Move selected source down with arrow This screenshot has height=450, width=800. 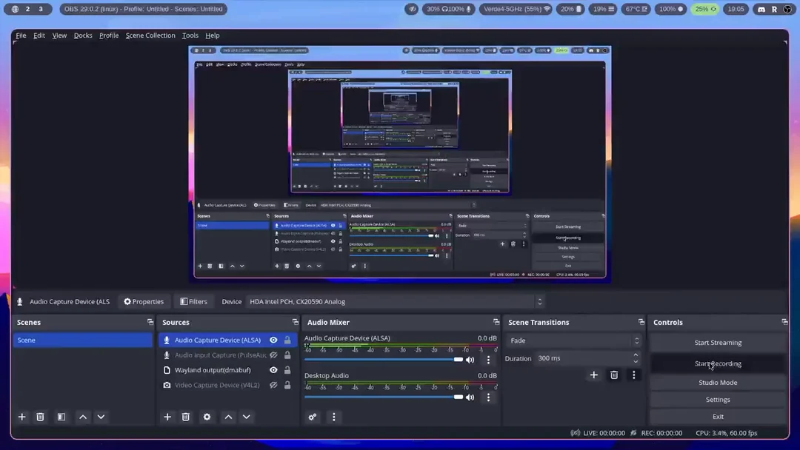tap(247, 417)
